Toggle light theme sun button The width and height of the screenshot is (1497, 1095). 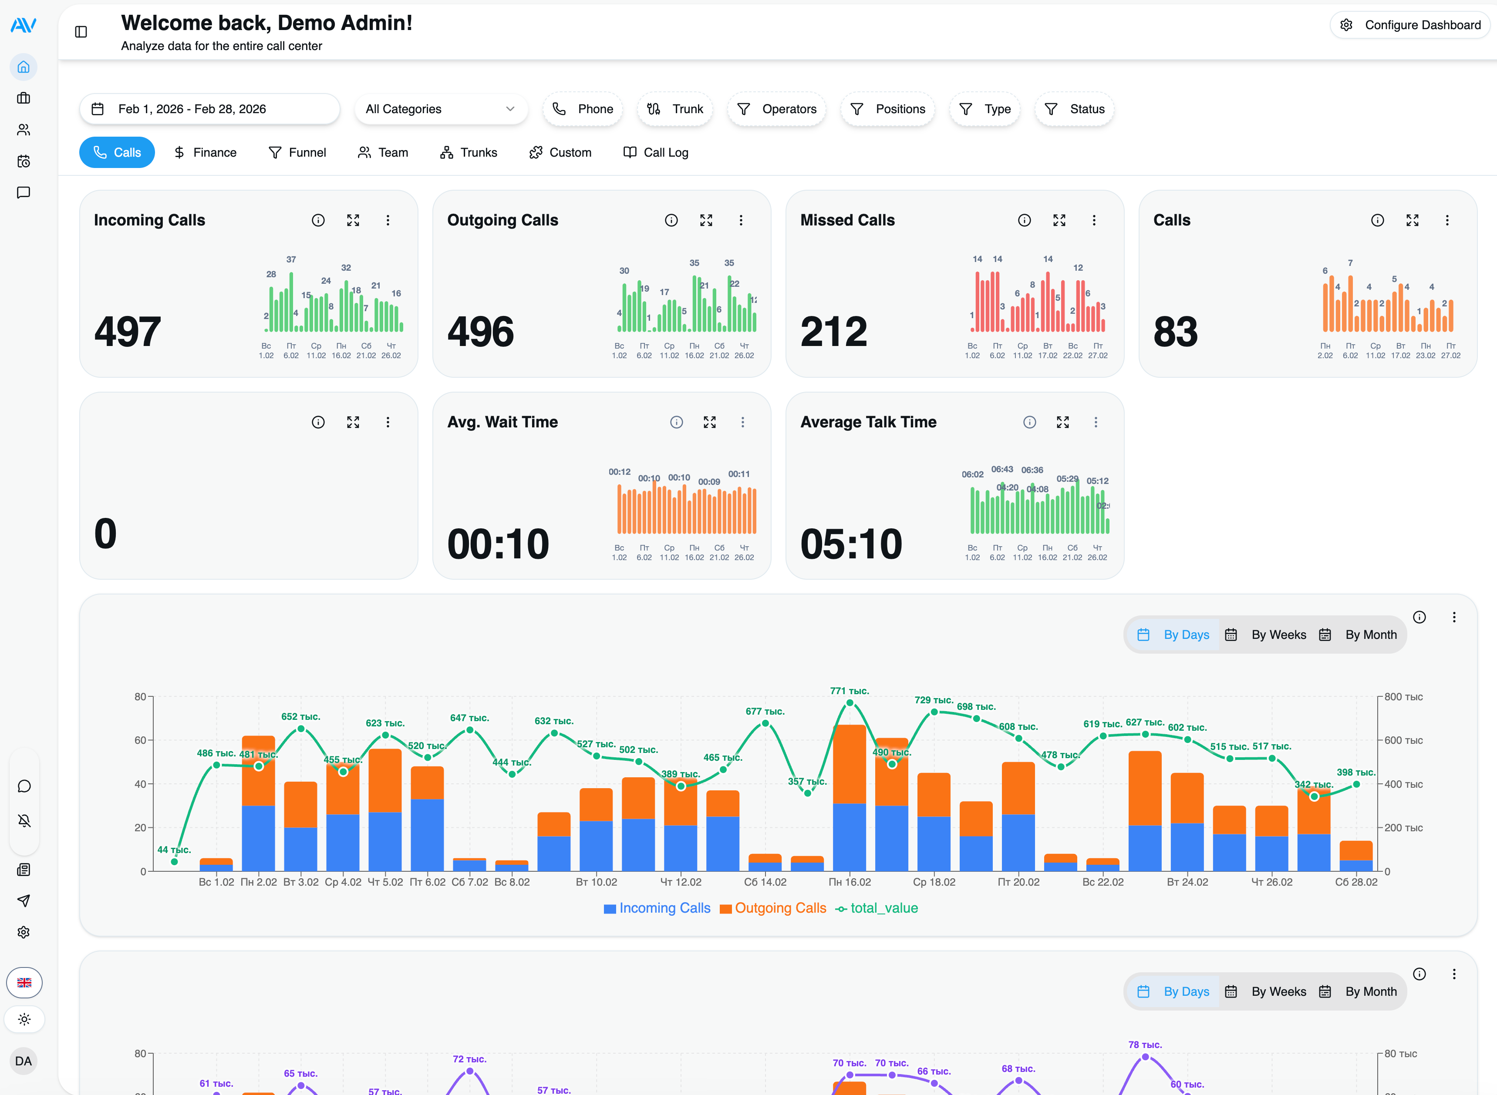tap(24, 1019)
